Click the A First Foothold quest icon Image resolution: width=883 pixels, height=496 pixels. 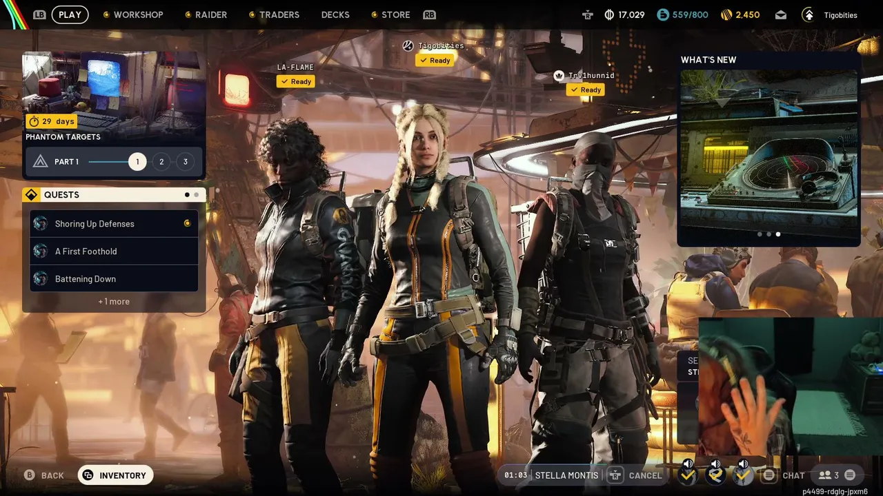pos(41,251)
